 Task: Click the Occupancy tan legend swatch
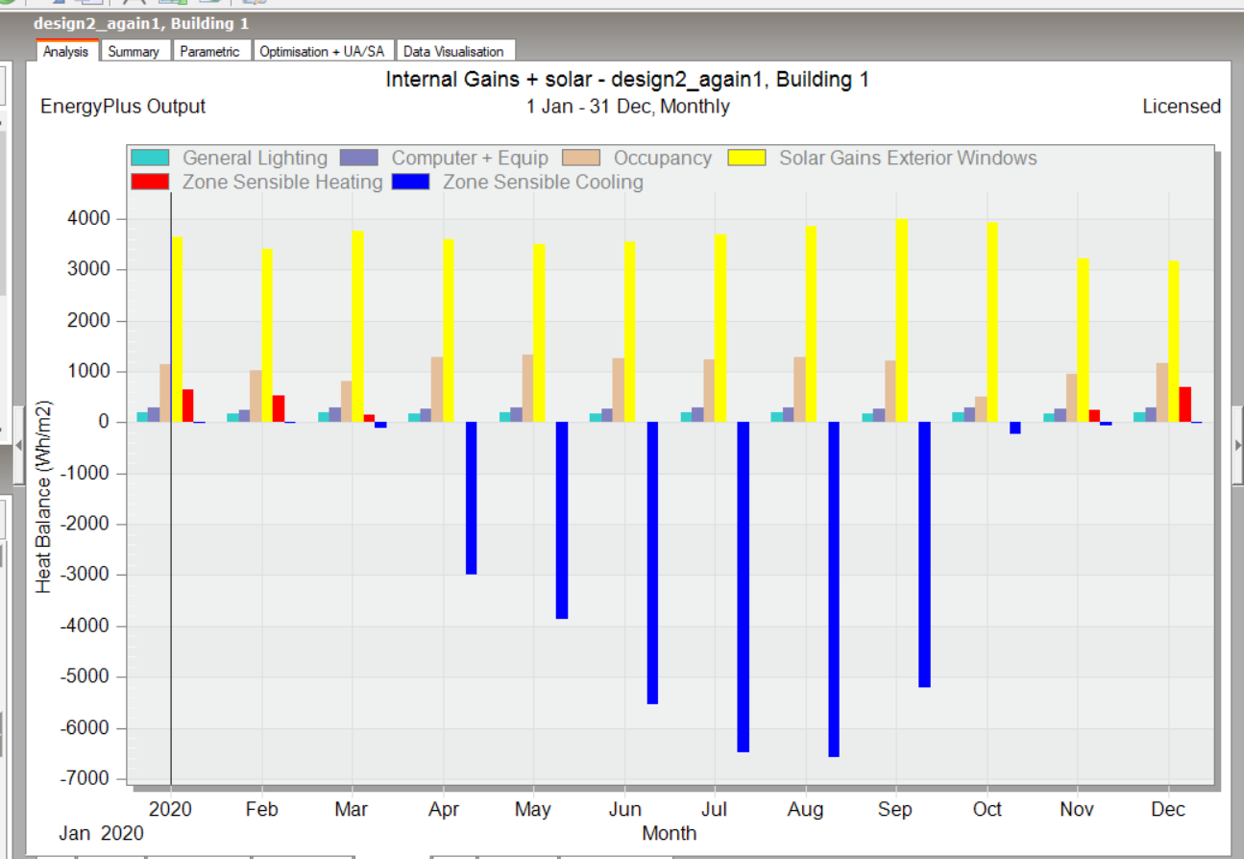pos(581,158)
